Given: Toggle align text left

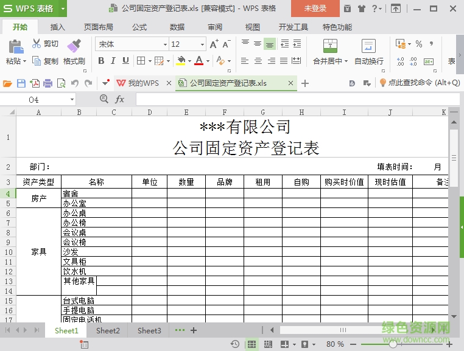Looking at the screenshot, I should (244, 61).
